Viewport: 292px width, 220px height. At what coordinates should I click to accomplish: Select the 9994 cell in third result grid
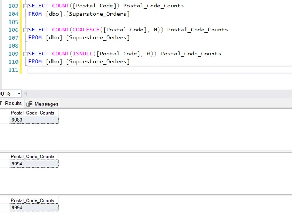pyautogui.click(x=34, y=207)
